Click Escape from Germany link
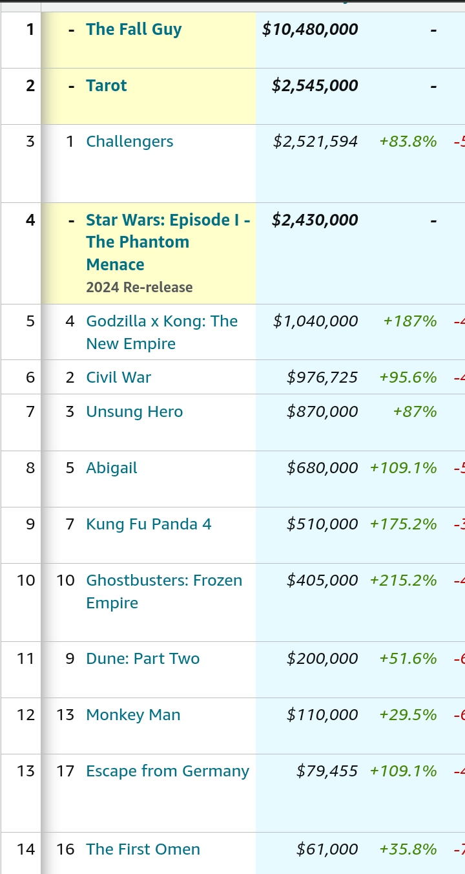 167,771
